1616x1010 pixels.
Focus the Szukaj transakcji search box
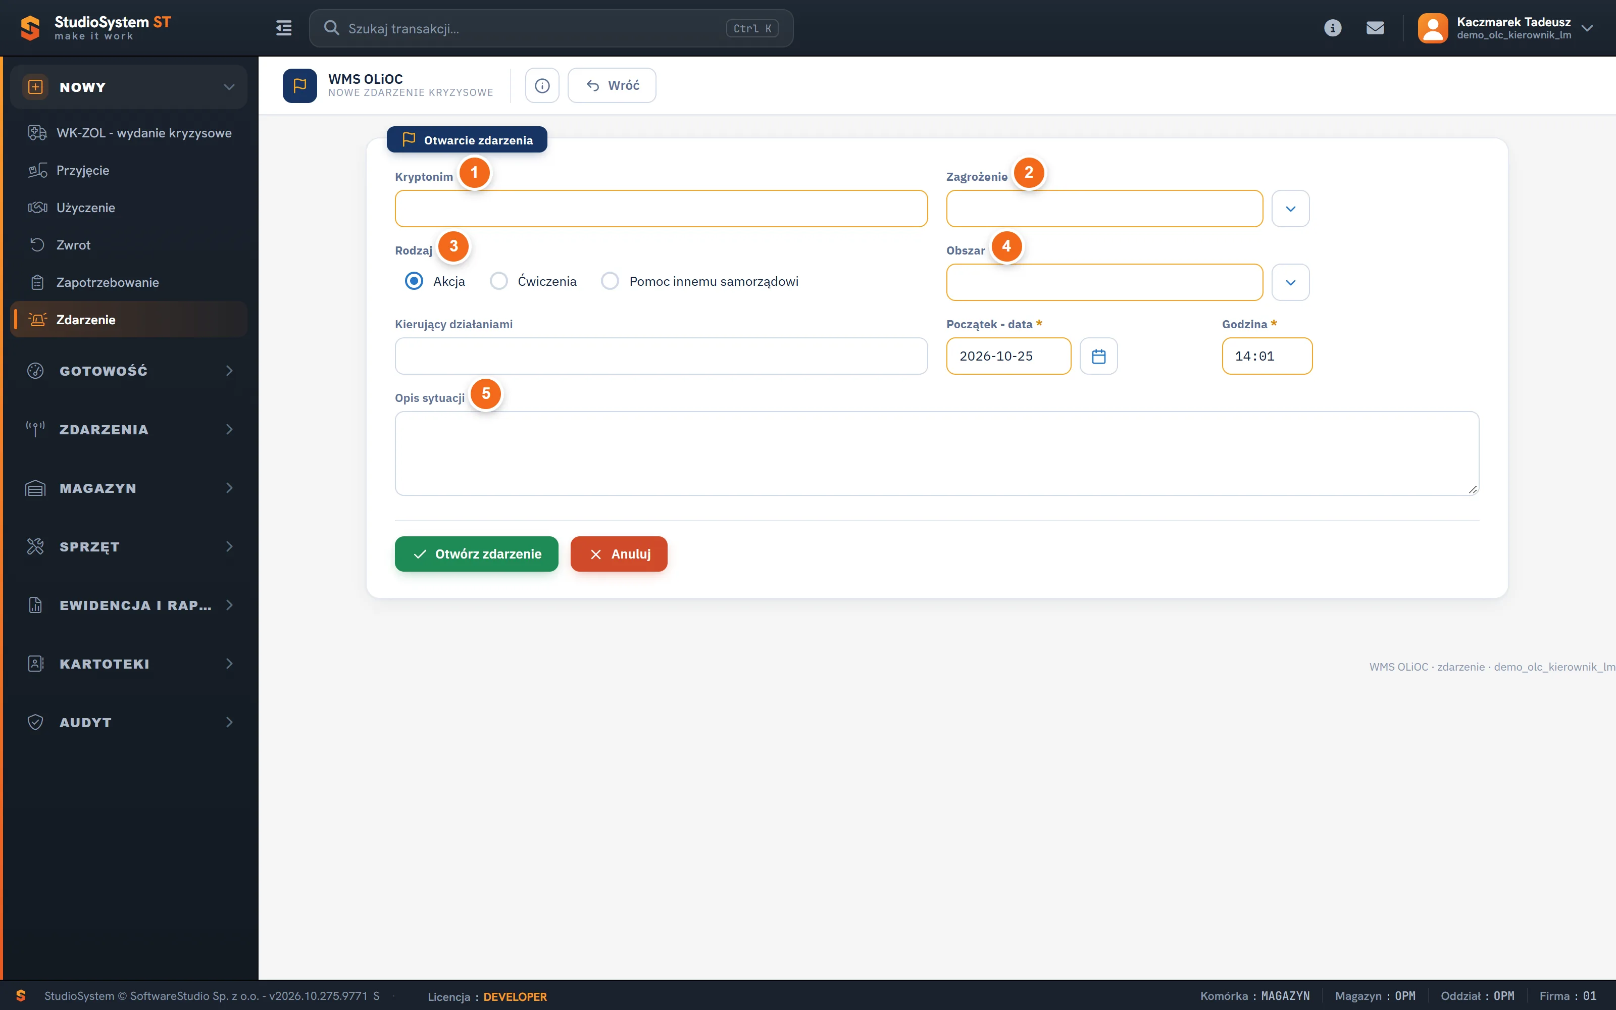pyautogui.click(x=551, y=28)
